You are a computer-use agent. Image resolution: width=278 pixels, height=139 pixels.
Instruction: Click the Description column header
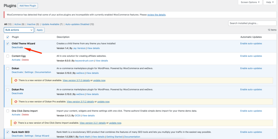tap(63, 37)
